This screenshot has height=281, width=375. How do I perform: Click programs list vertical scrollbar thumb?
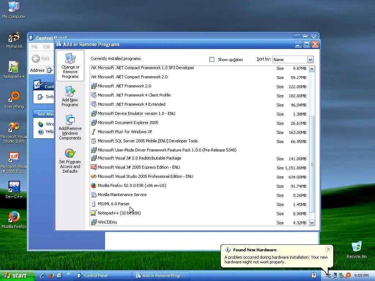tap(312, 164)
